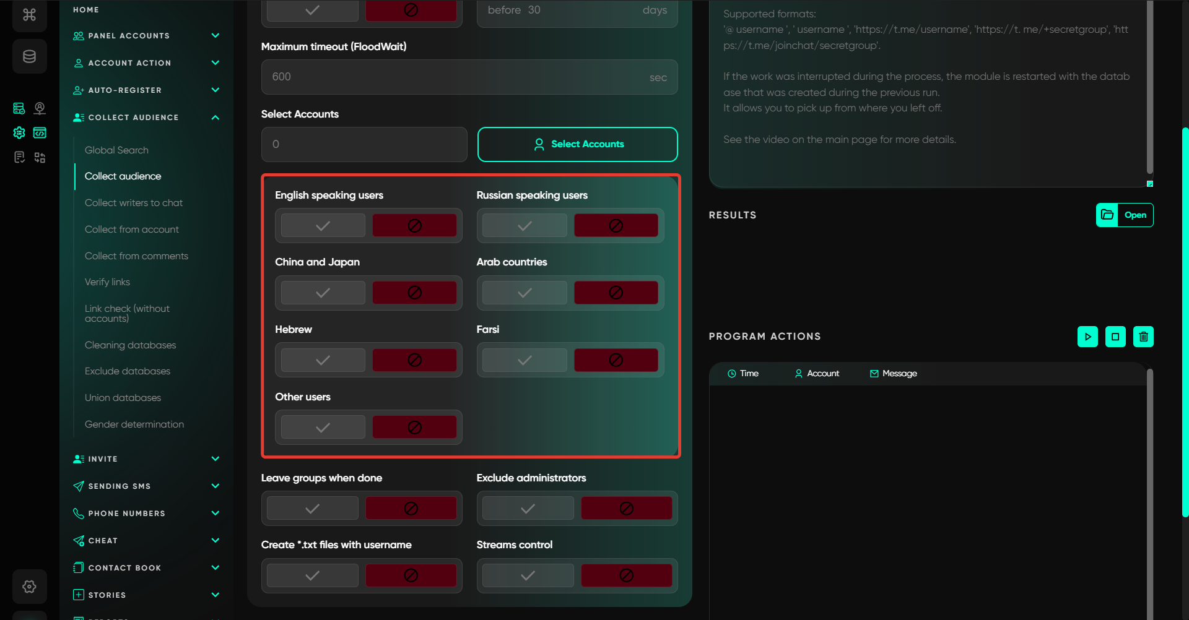Enable English speaking users with checkmark
This screenshot has height=620, width=1189.
pyautogui.click(x=323, y=226)
